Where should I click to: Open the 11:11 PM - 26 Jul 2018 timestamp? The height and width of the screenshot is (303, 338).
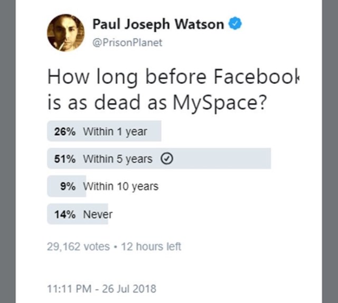pyautogui.click(x=101, y=288)
